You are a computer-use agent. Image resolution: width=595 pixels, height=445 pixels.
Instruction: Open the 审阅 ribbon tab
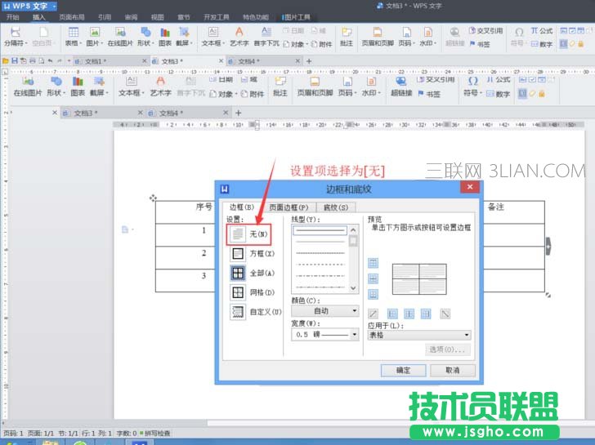(x=131, y=17)
